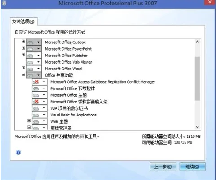Expand the Web 主题 tree node
Screen dimensions: 216x180
(29, 120)
